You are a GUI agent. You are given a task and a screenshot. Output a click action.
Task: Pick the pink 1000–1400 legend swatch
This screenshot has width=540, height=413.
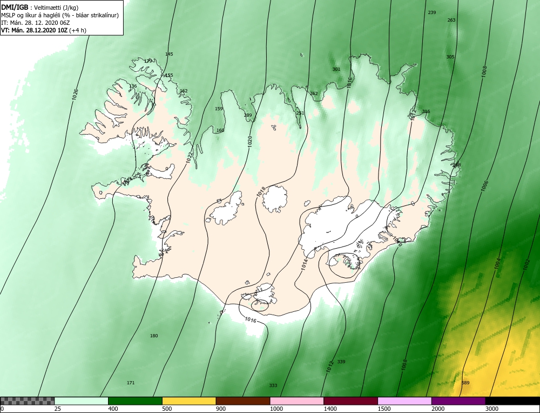click(297, 401)
